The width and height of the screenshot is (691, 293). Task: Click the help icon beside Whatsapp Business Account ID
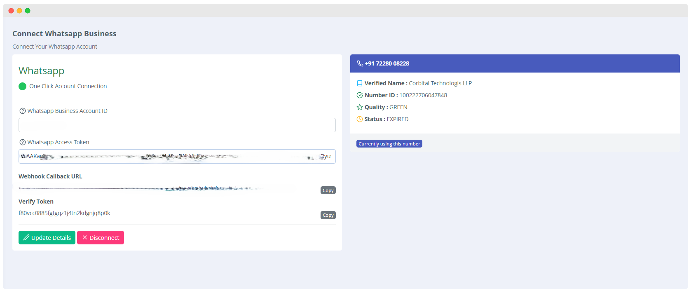coord(23,111)
